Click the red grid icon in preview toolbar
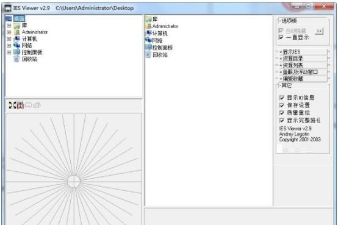This screenshot has height=225, width=338. (x=20, y=105)
